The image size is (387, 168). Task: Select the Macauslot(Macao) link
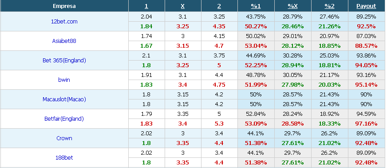[x=64, y=99]
